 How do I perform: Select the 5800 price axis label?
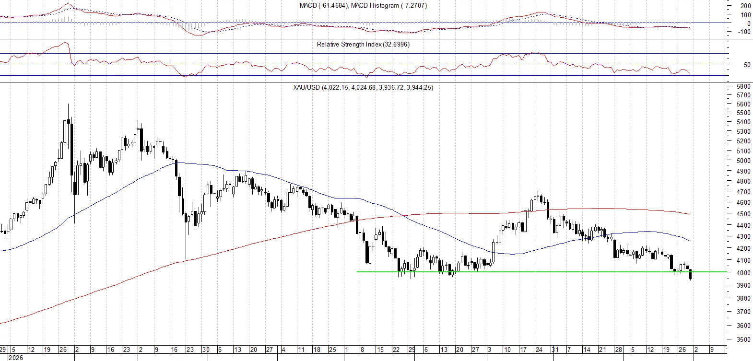(743, 87)
